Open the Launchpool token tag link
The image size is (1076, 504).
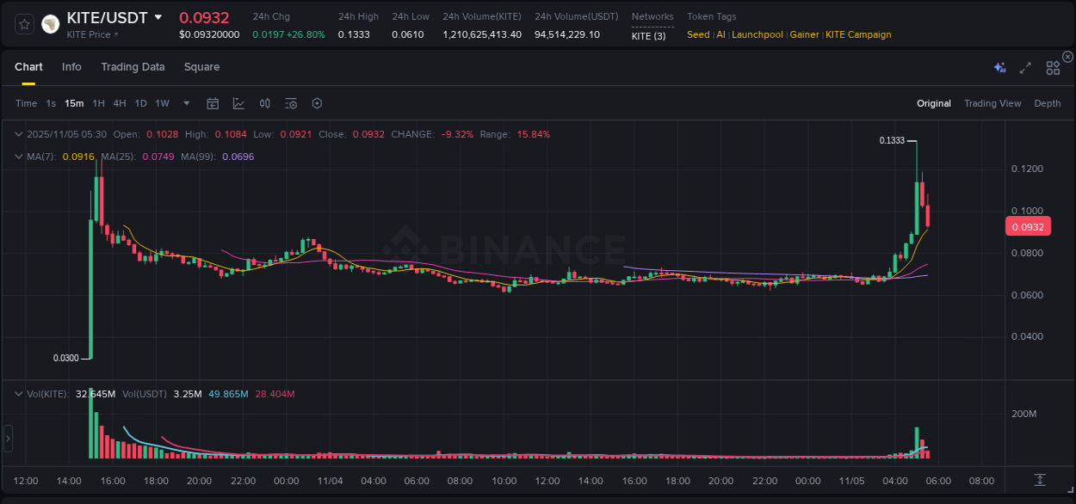(758, 34)
